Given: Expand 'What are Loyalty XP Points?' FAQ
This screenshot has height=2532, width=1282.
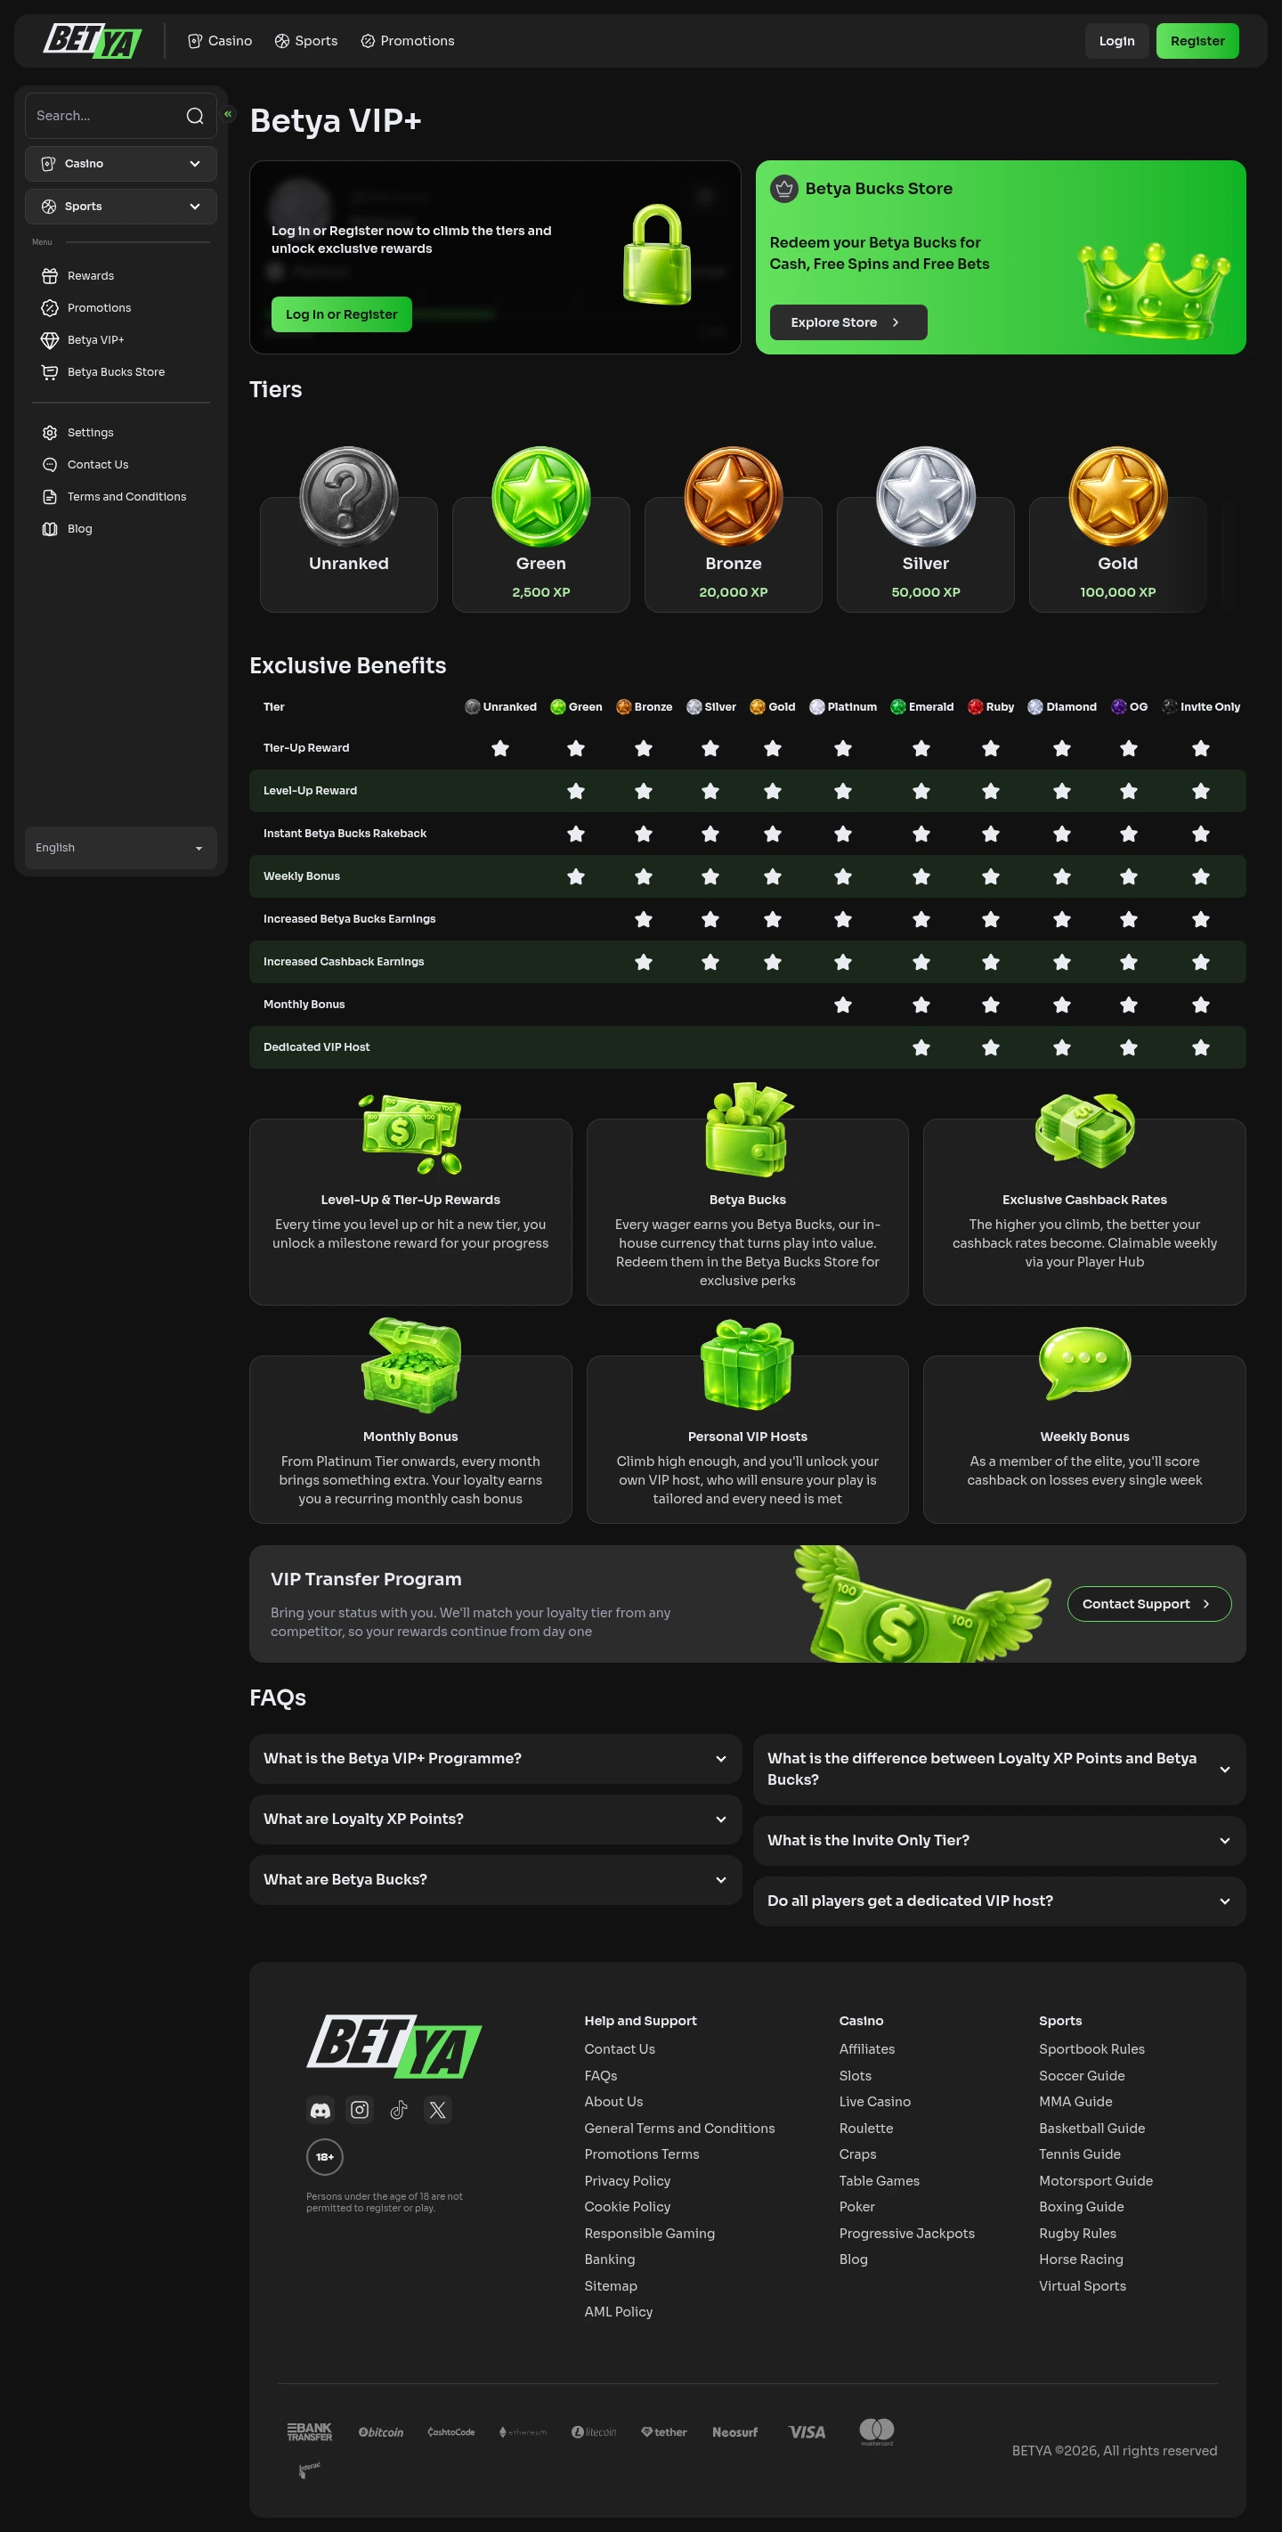Looking at the screenshot, I should point(495,1820).
